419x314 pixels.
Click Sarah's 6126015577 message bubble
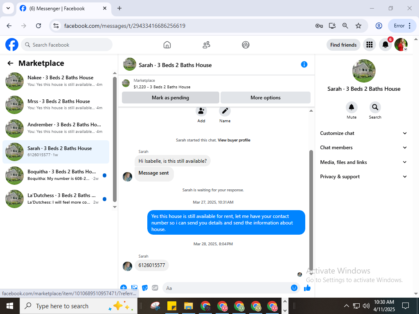(x=152, y=265)
